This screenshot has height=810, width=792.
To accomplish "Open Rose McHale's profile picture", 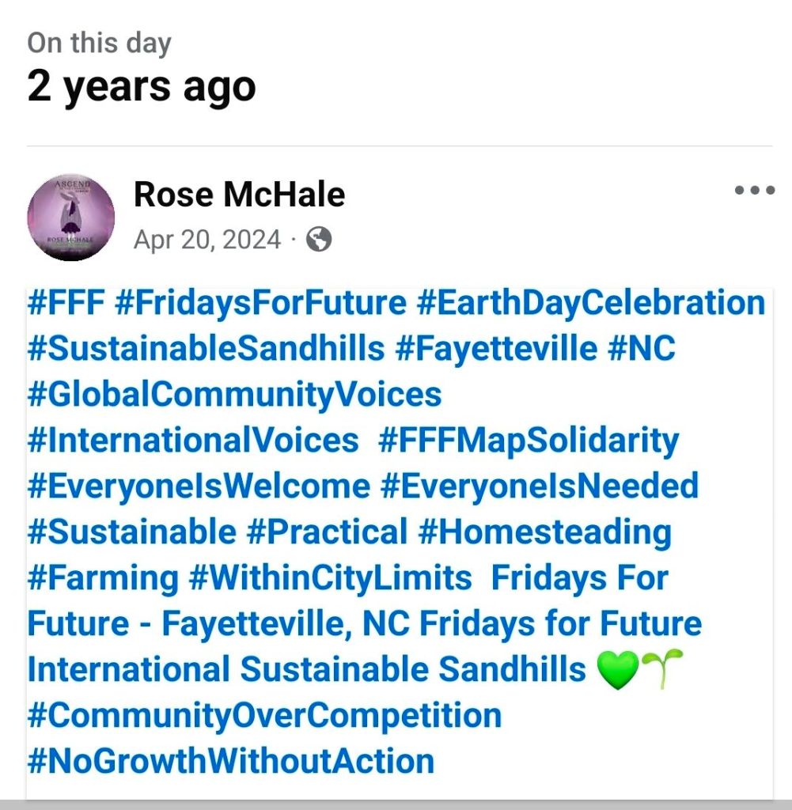I will (x=70, y=217).
